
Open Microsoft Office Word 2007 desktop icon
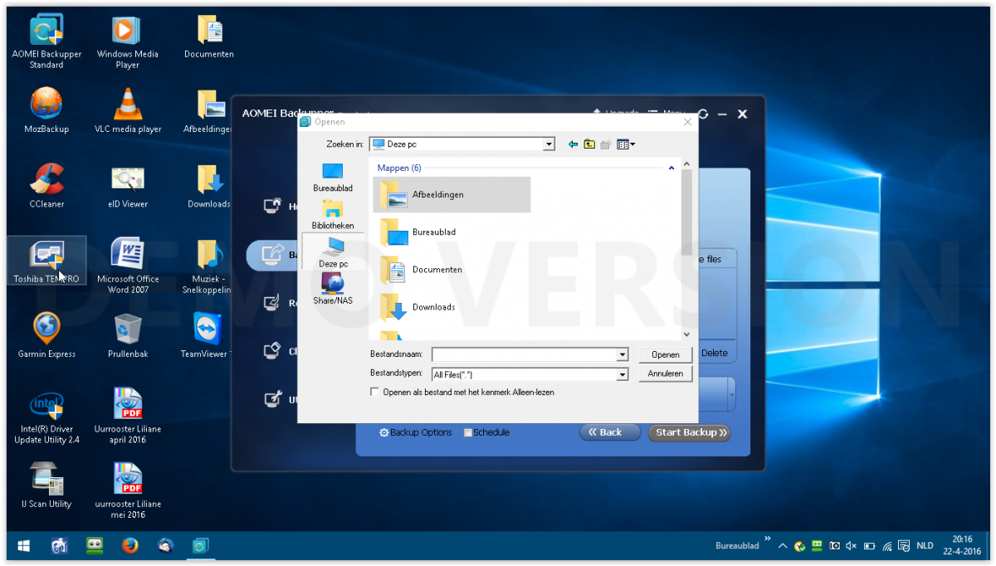pyautogui.click(x=127, y=266)
